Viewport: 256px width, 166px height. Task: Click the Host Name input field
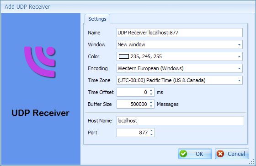180,121
